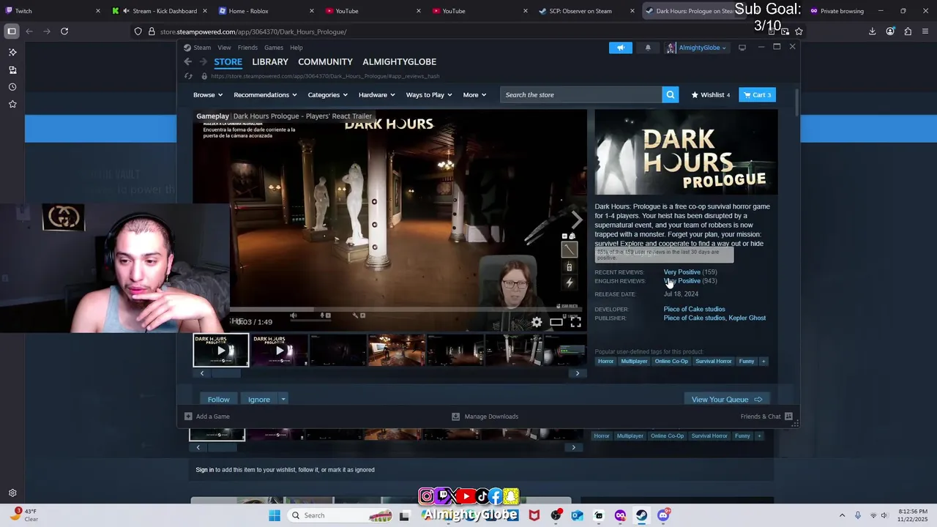Image resolution: width=937 pixels, height=527 pixels.
Task: Open the ALMIGHTYGLOBE profile tab
Action: coord(400,62)
